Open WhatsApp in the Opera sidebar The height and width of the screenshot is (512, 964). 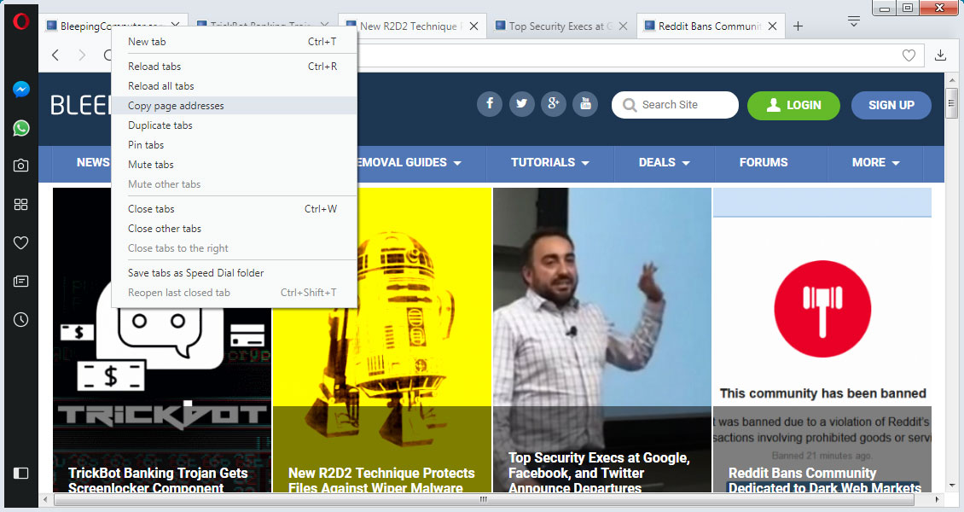tap(21, 128)
